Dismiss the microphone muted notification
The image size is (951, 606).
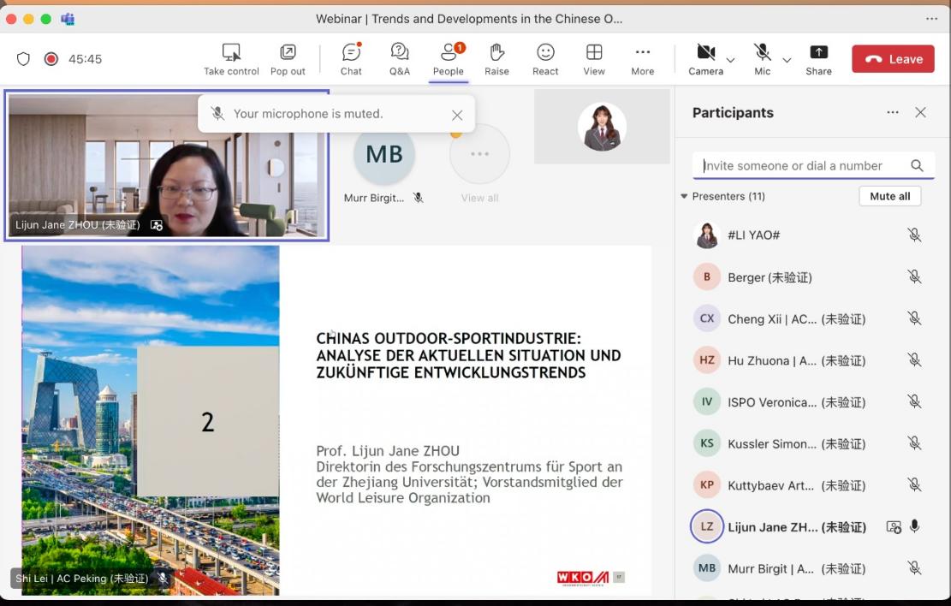tap(457, 115)
